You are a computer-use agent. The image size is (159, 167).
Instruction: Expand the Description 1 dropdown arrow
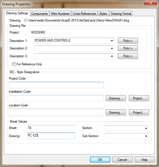(x=112, y=41)
